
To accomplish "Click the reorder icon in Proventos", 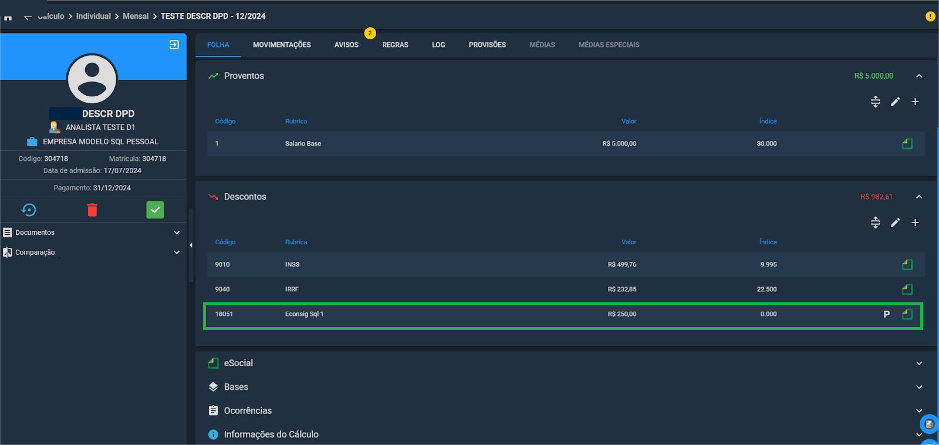I will (876, 102).
